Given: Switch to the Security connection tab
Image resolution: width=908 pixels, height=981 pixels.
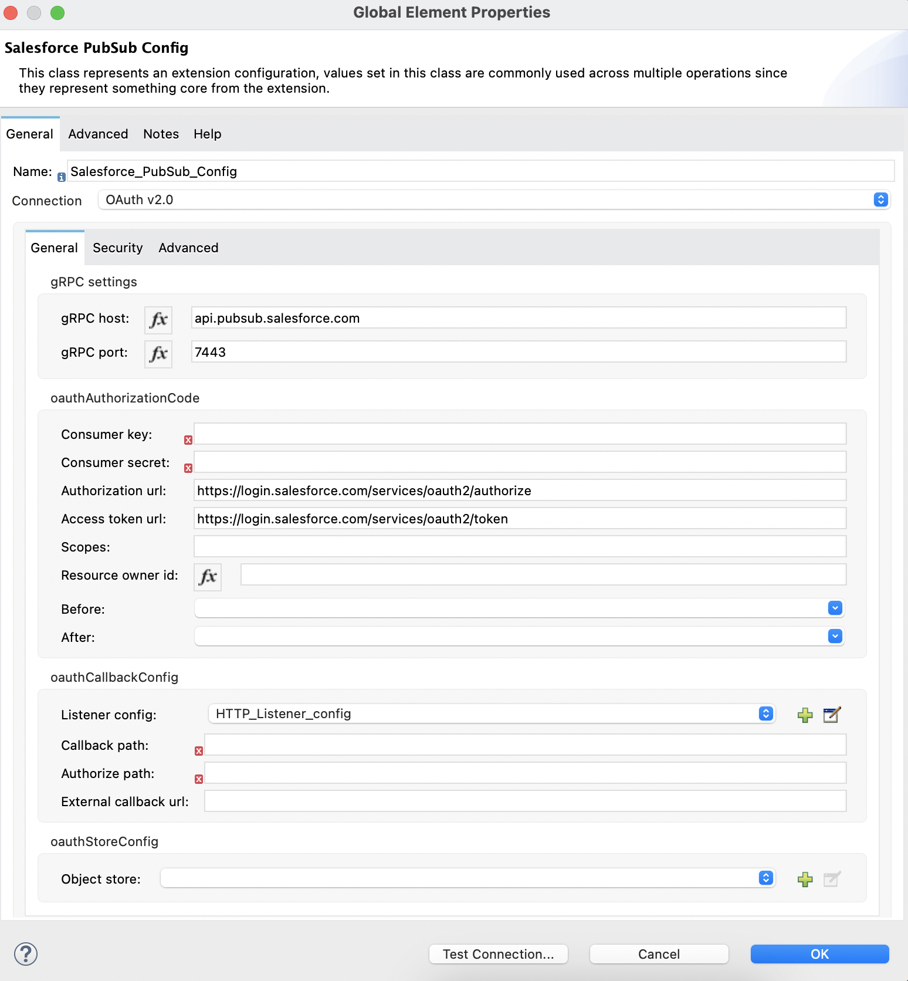Looking at the screenshot, I should (x=117, y=248).
